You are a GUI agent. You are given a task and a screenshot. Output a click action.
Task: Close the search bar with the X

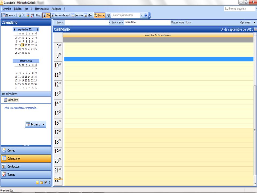pyautogui.click(x=255, y=23)
